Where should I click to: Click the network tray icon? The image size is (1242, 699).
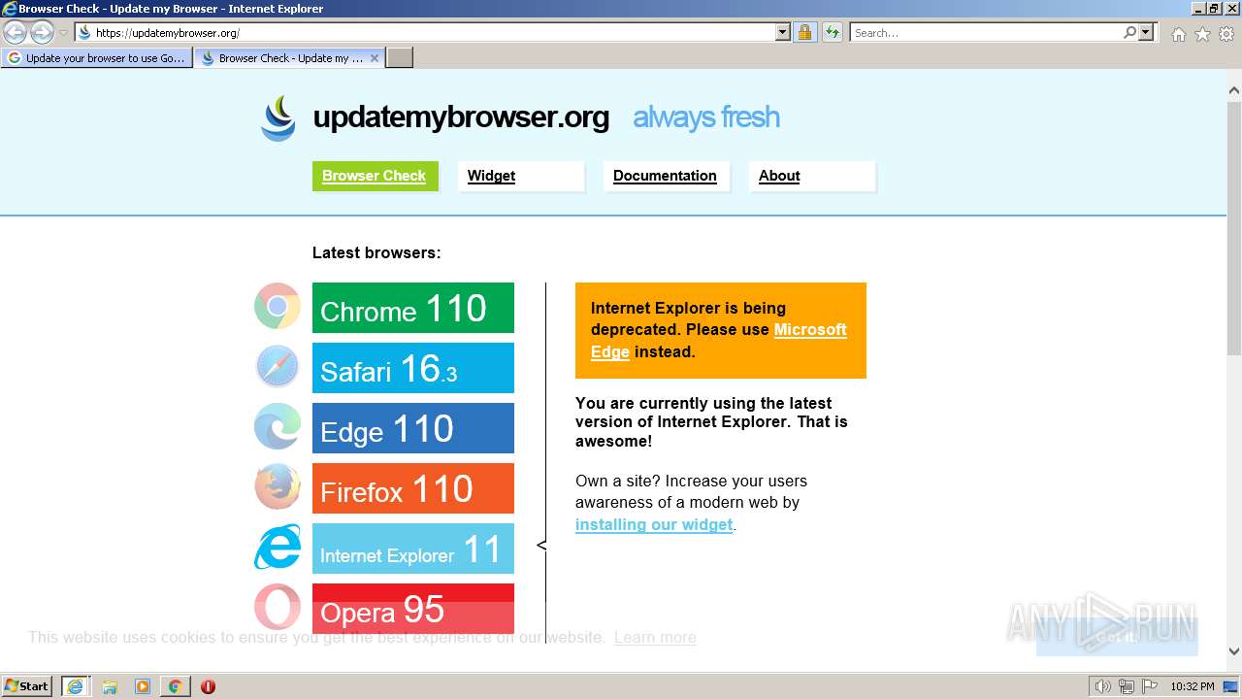(x=1126, y=686)
